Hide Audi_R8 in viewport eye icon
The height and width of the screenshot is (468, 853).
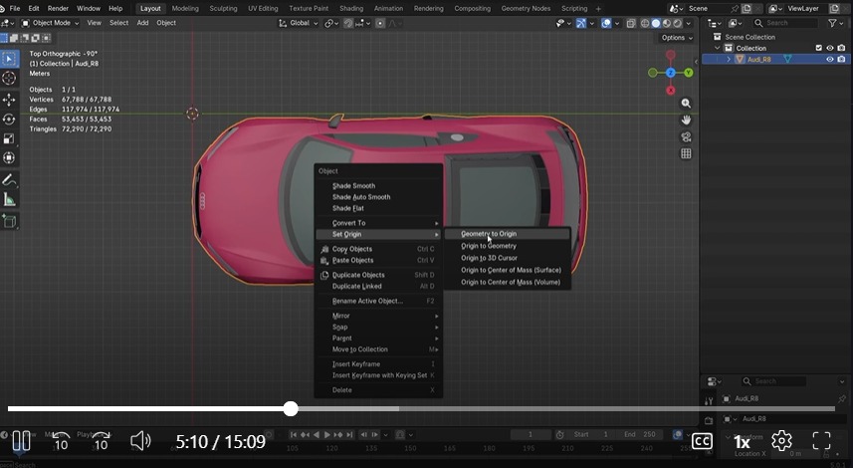coord(830,60)
